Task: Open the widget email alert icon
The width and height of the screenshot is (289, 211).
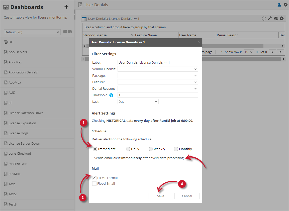Action: point(276,19)
